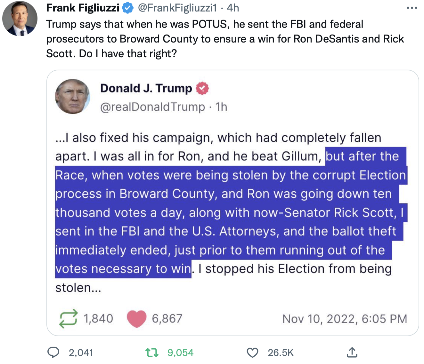Open the @realDonaldTrump handle

coord(153,107)
